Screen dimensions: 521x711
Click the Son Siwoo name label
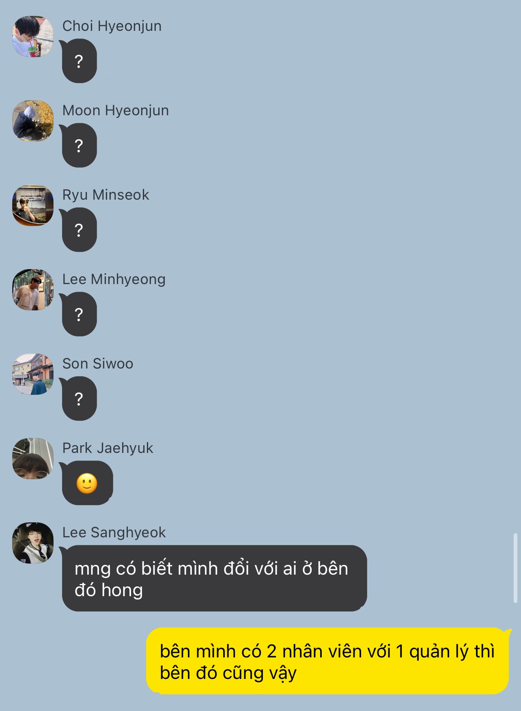[x=98, y=364]
